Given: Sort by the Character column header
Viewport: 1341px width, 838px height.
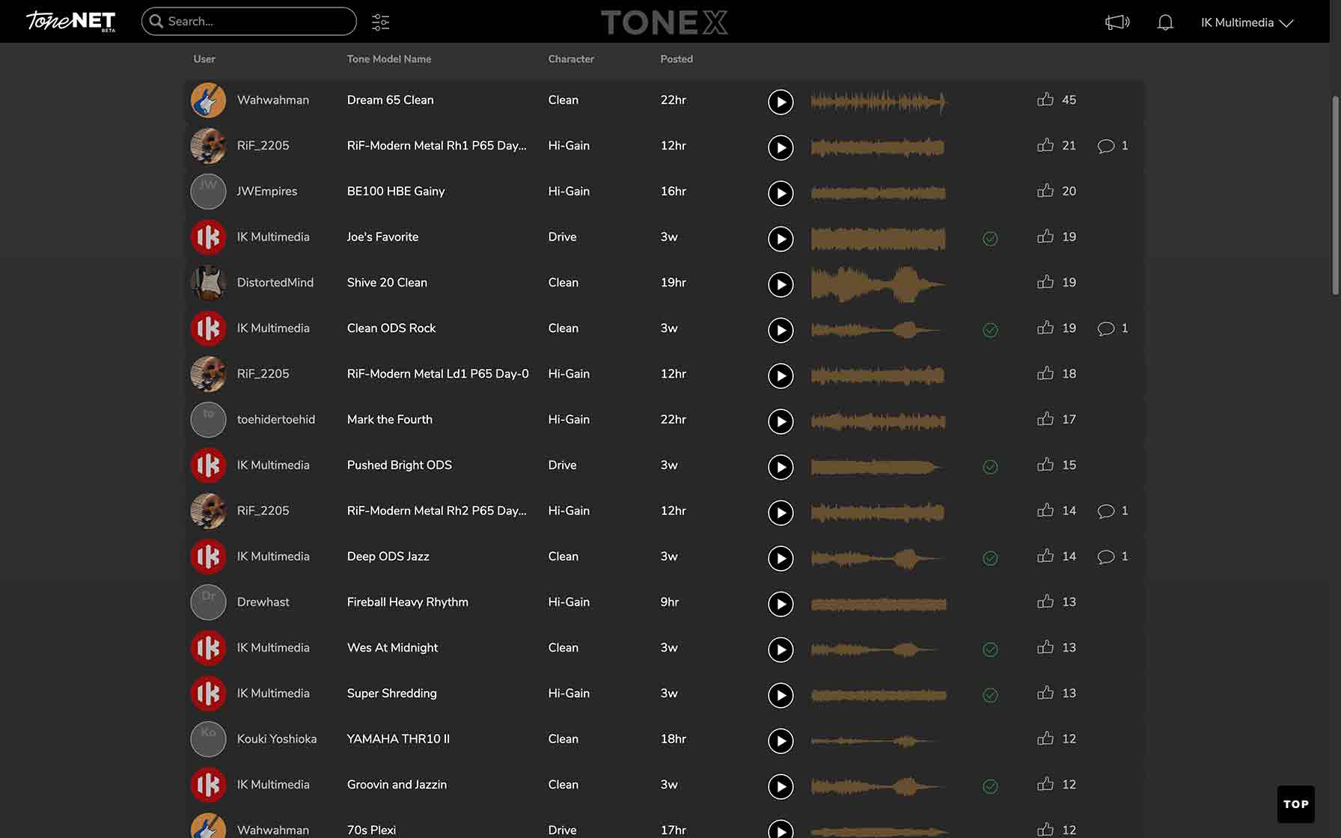Looking at the screenshot, I should coord(571,59).
